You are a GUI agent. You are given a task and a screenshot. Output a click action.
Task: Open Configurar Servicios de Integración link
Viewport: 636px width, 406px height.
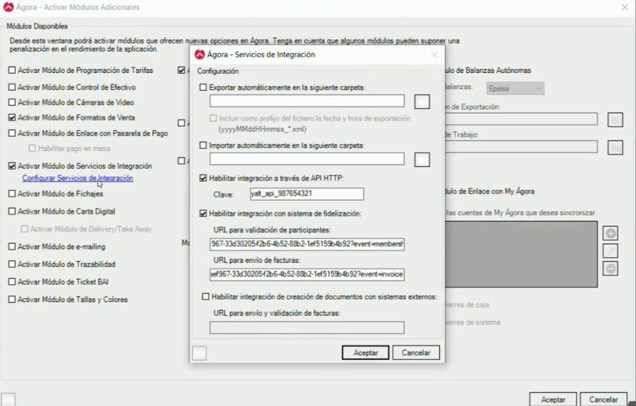coord(77,178)
